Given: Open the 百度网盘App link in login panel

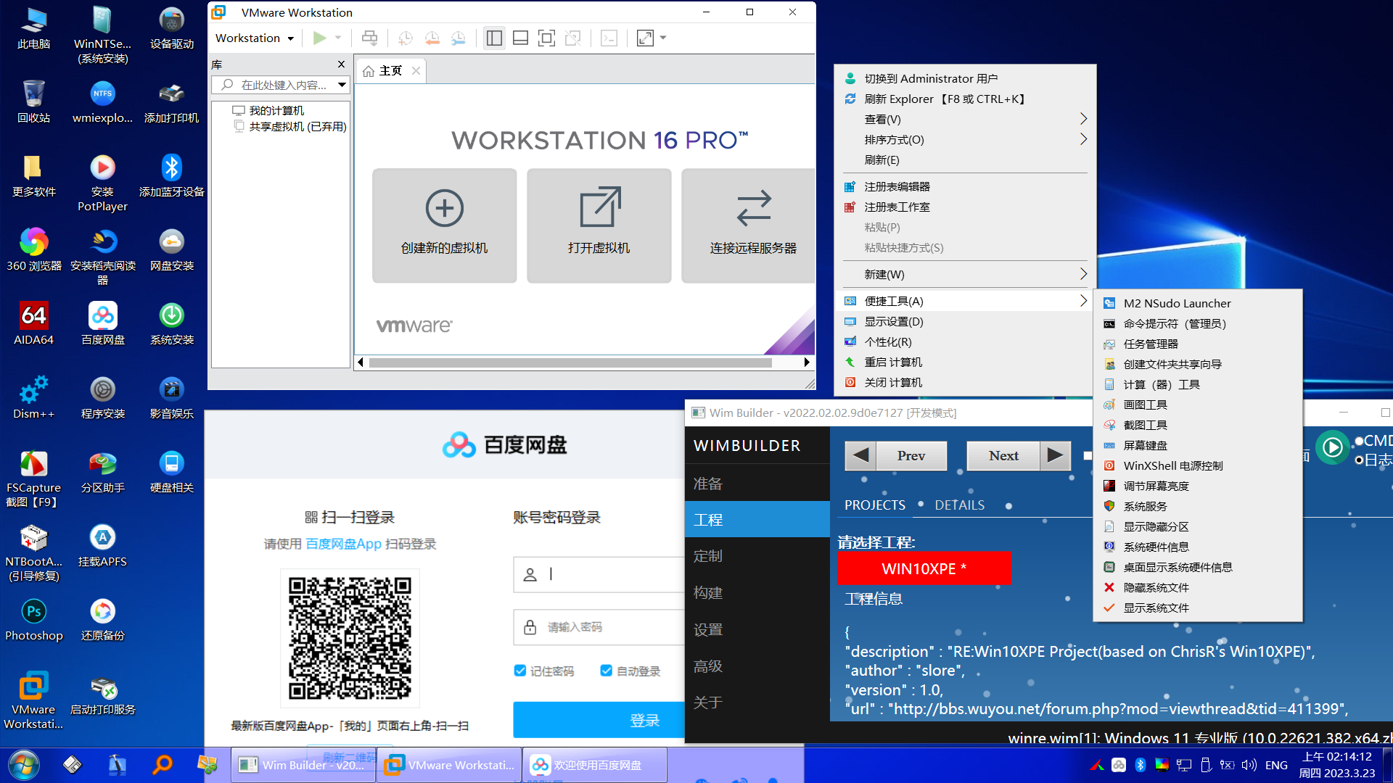Looking at the screenshot, I should [343, 544].
